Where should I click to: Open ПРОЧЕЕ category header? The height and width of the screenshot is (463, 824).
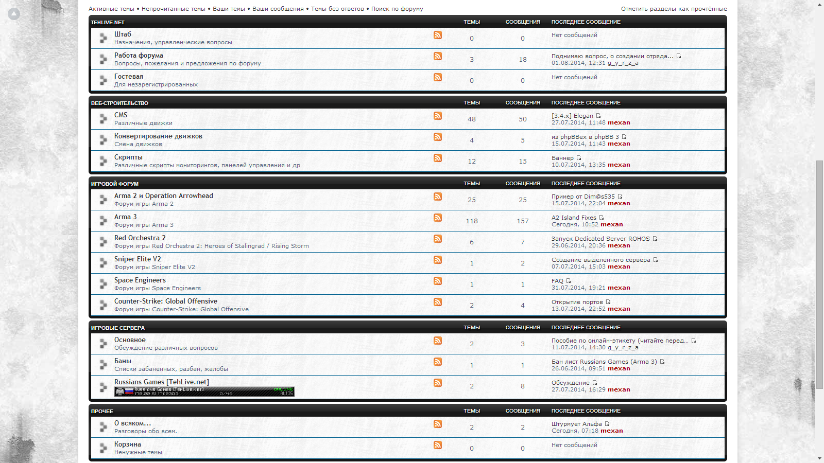click(x=102, y=411)
